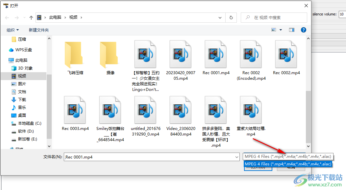Click the Up one level arrow
Screen dimensions: 346x190
tap(31, 17)
